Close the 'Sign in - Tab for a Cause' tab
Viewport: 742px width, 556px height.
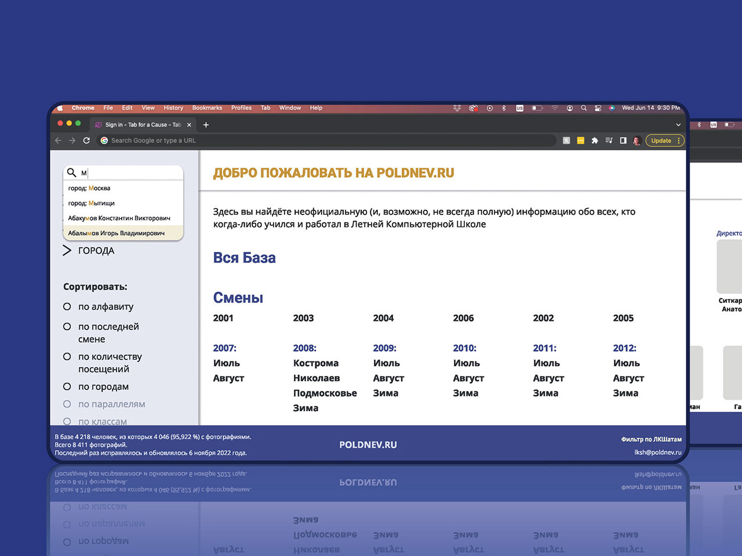189,125
